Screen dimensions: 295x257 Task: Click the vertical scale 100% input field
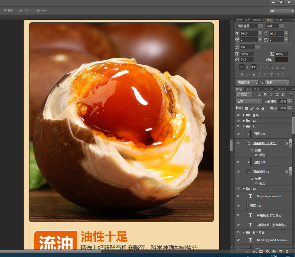tap(247, 54)
